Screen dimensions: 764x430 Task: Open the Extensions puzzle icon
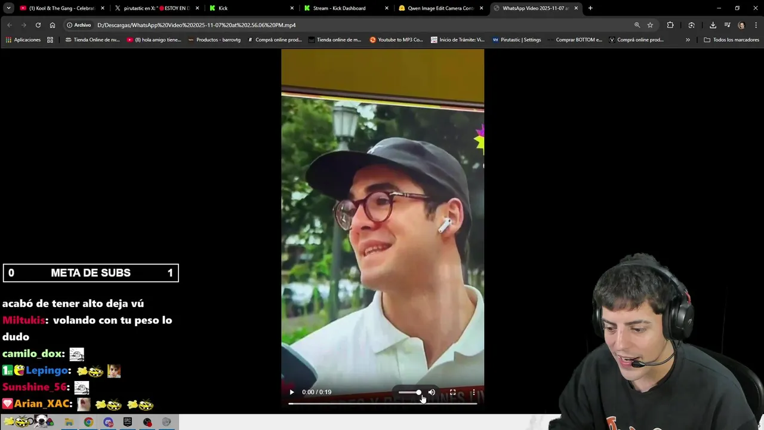tap(670, 25)
